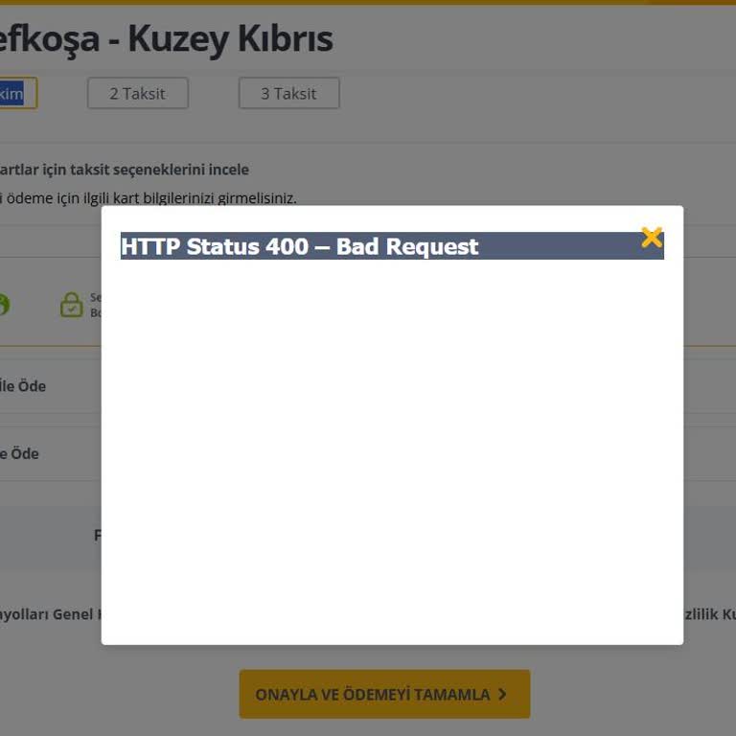Click the 'HTTP Status 400 – Bad Request' heading
Image resolution: width=736 pixels, height=736 pixels.
299,246
